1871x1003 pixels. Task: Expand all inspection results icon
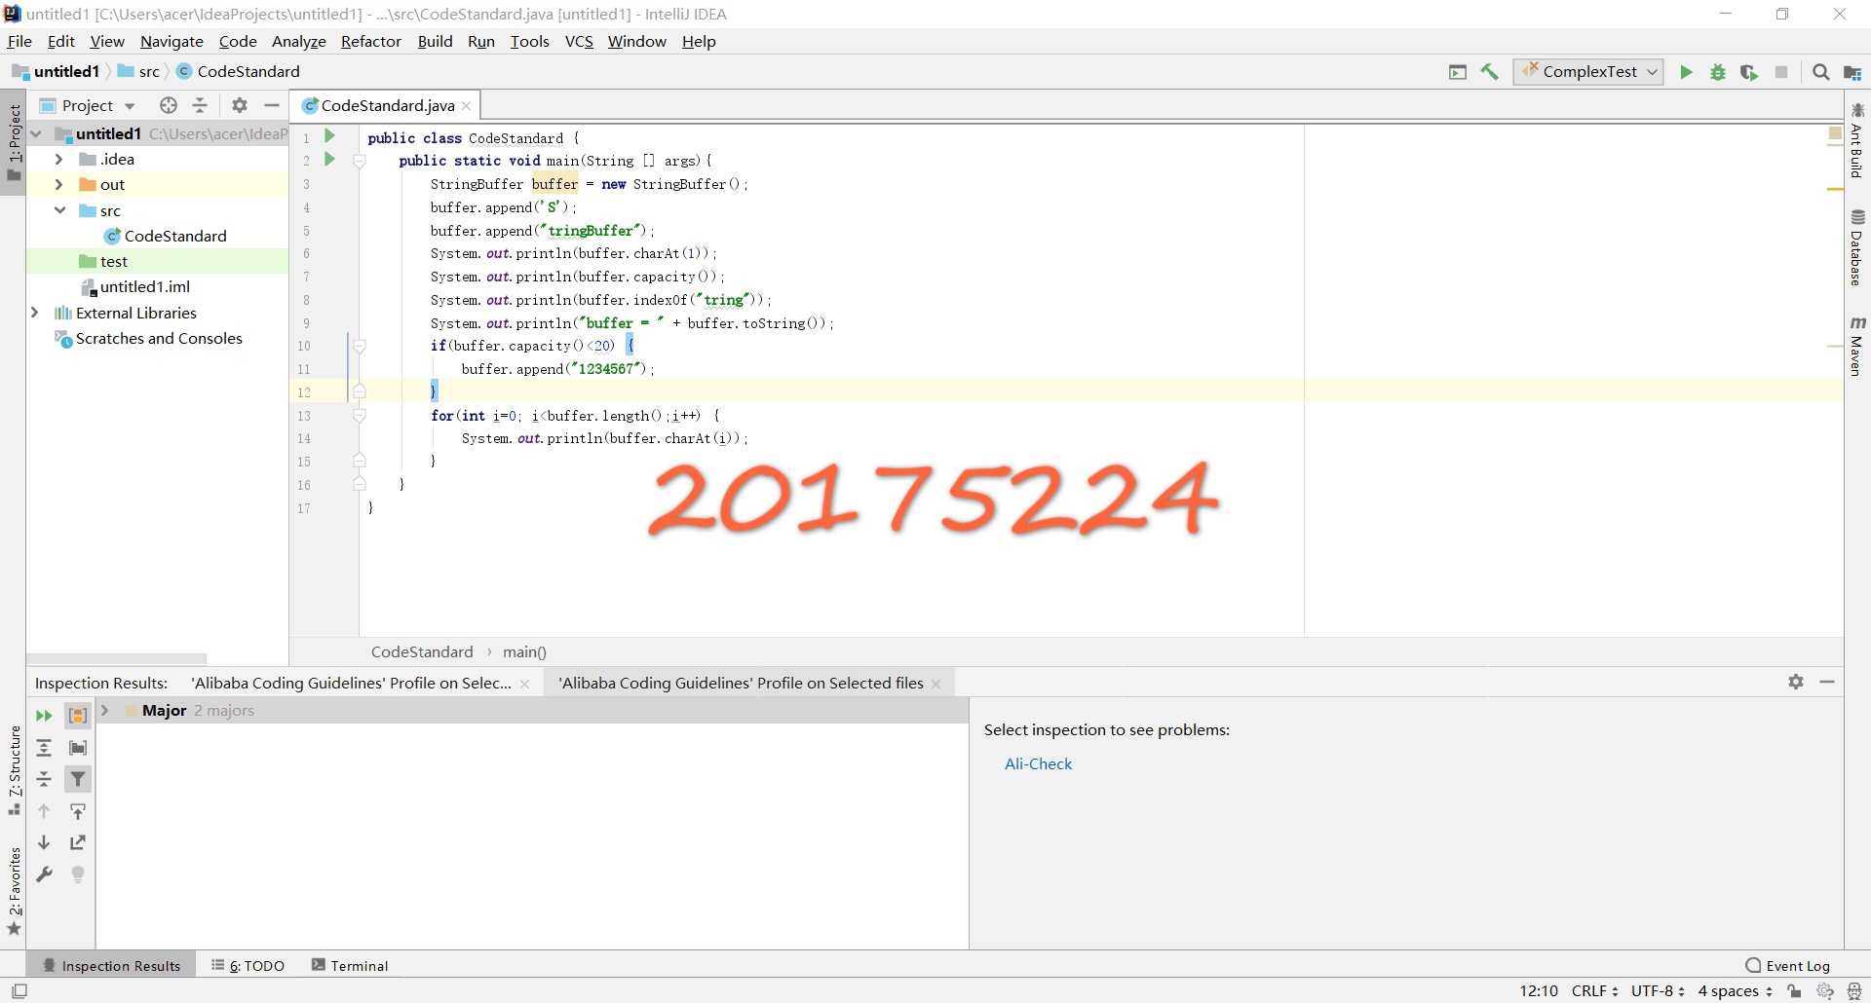[x=44, y=748]
